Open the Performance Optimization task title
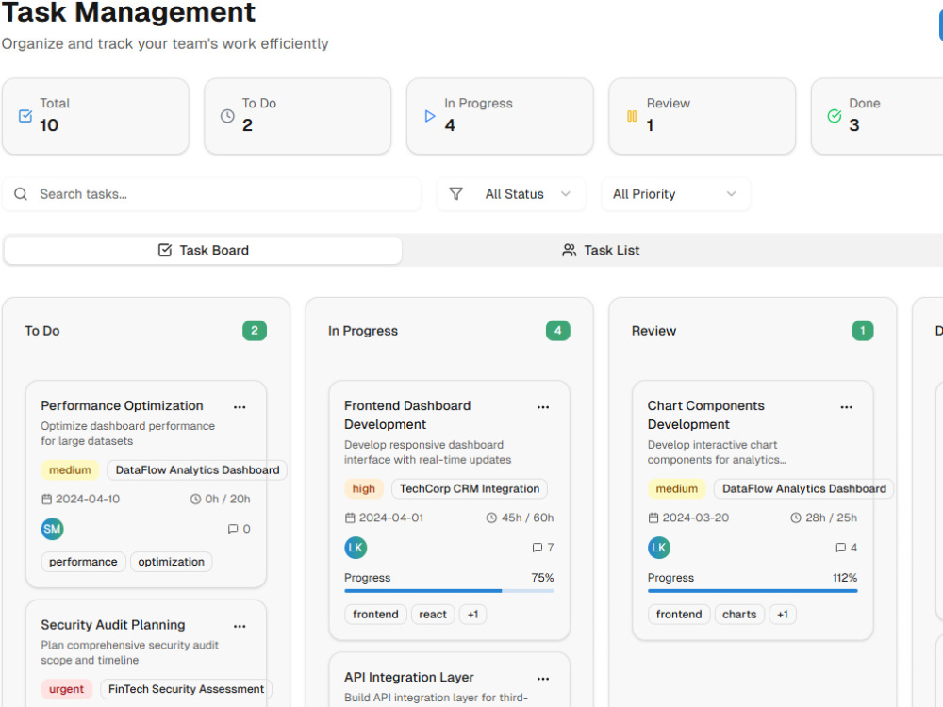Screen dimensions: 943x707 (122, 405)
